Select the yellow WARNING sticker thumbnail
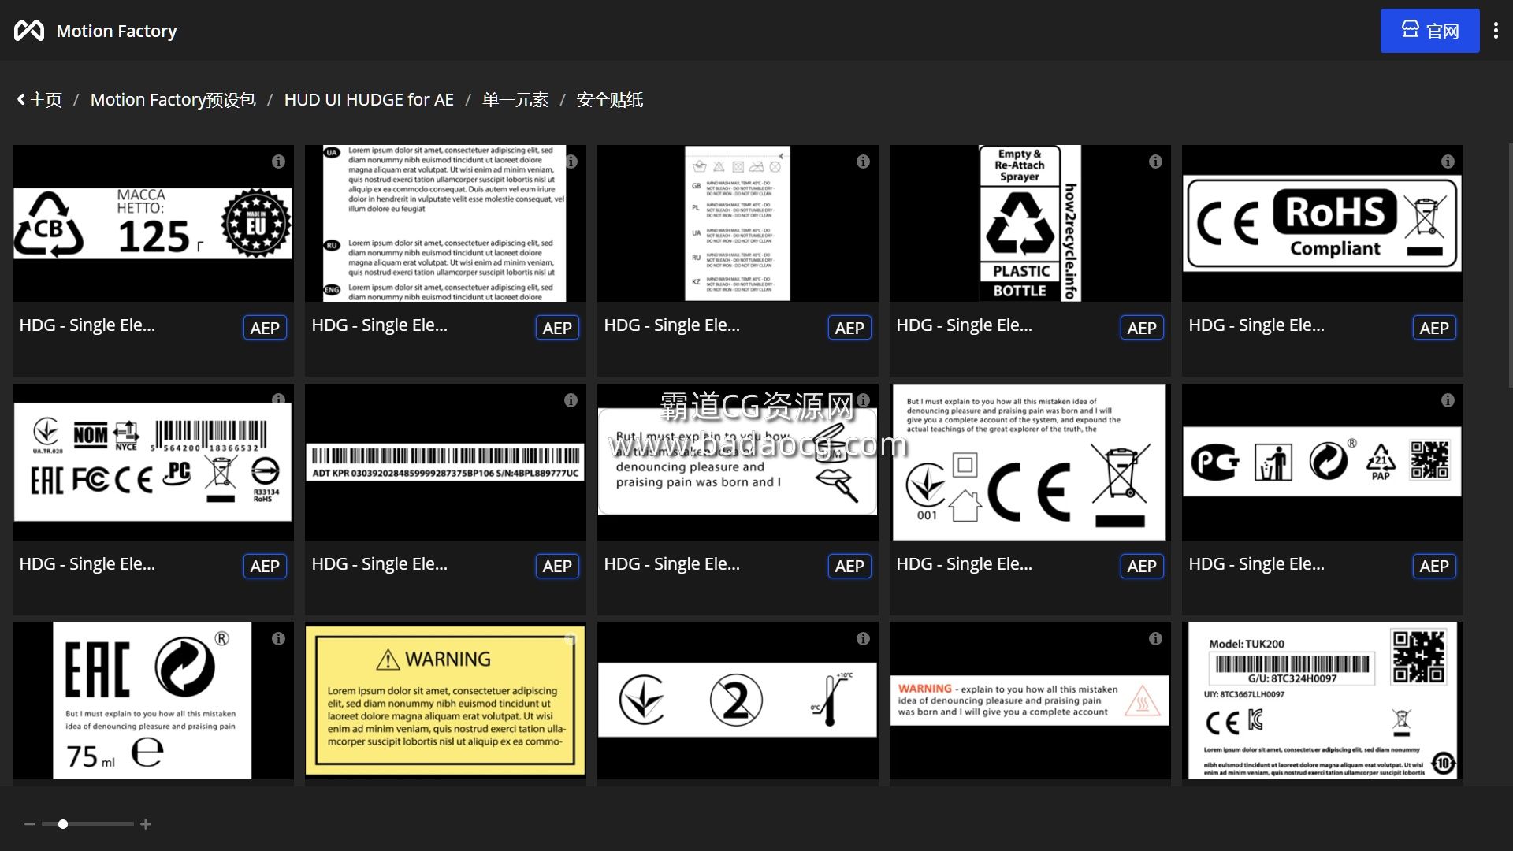Screen dimensions: 1513x851 (445, 701)
